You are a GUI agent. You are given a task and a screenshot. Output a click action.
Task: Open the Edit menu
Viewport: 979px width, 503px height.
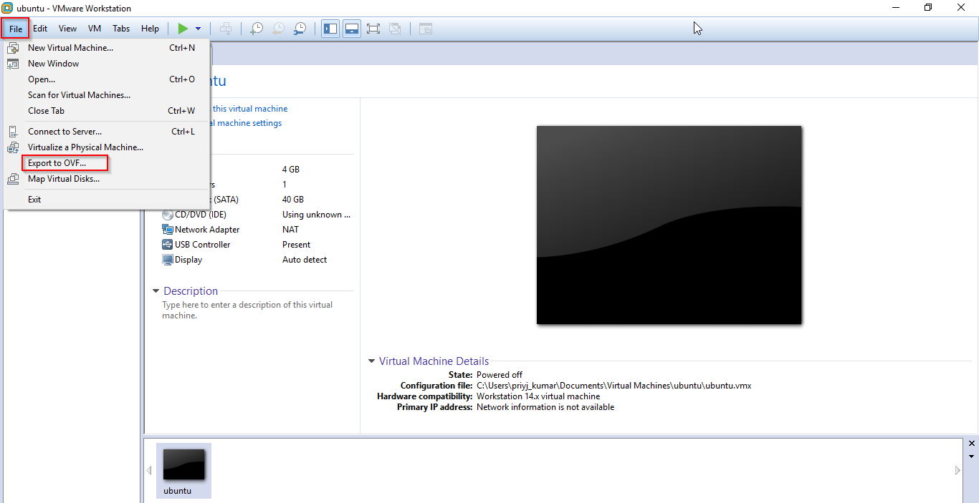[x=40, y=29]
